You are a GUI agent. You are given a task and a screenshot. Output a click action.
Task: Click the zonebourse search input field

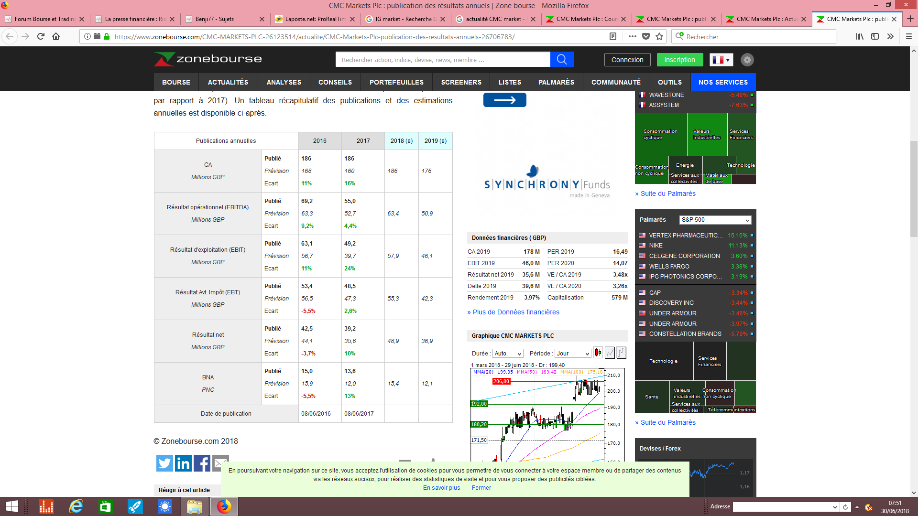[443, 60]
